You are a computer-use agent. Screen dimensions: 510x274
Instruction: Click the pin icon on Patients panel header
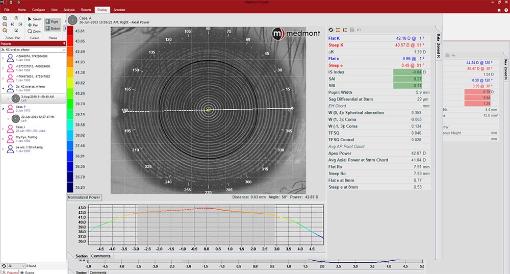(x=64, y=43)
